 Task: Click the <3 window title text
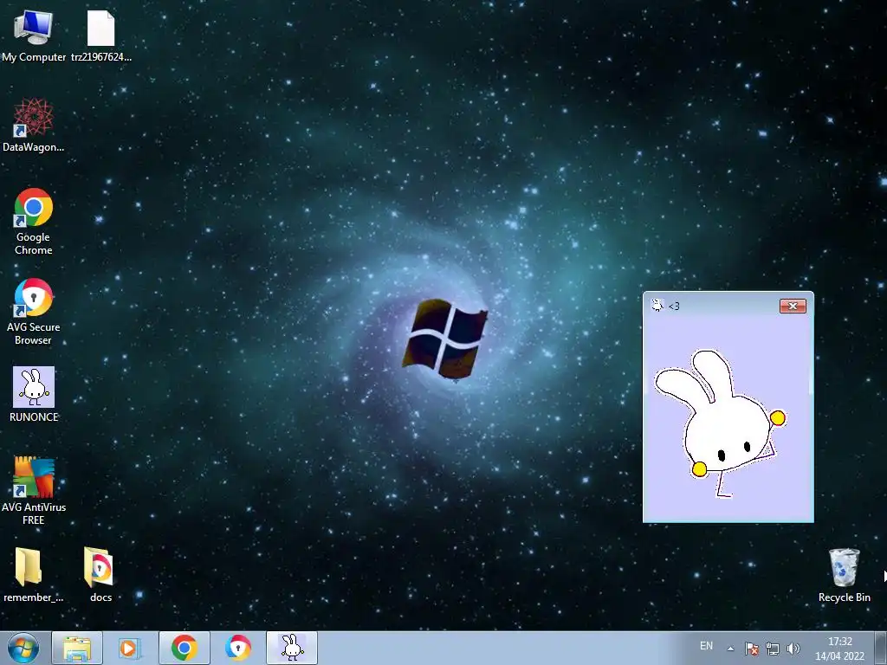[x=674, y=306]
